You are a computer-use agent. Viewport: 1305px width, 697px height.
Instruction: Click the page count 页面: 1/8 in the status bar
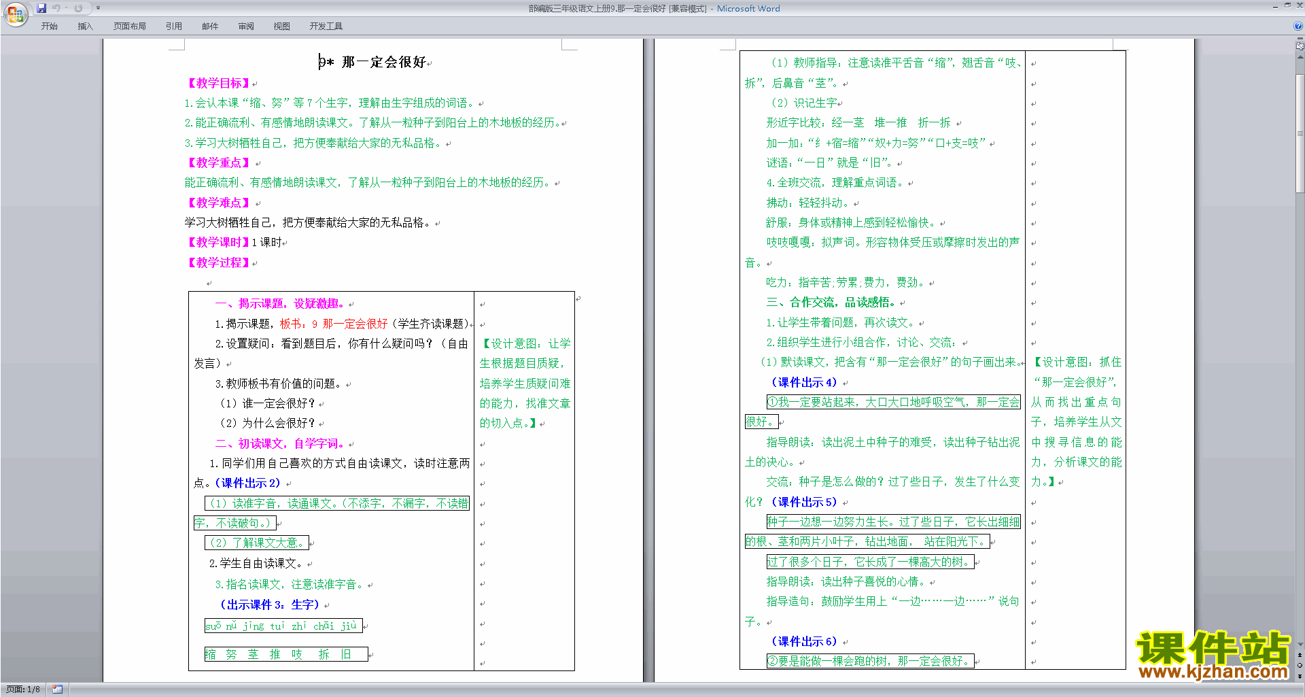[x=23, y=690]
